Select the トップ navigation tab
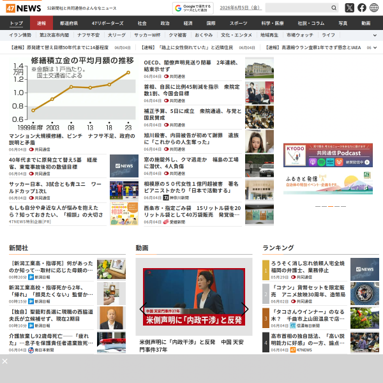This screenshot has height=383, width=383. tap(17, 23)
